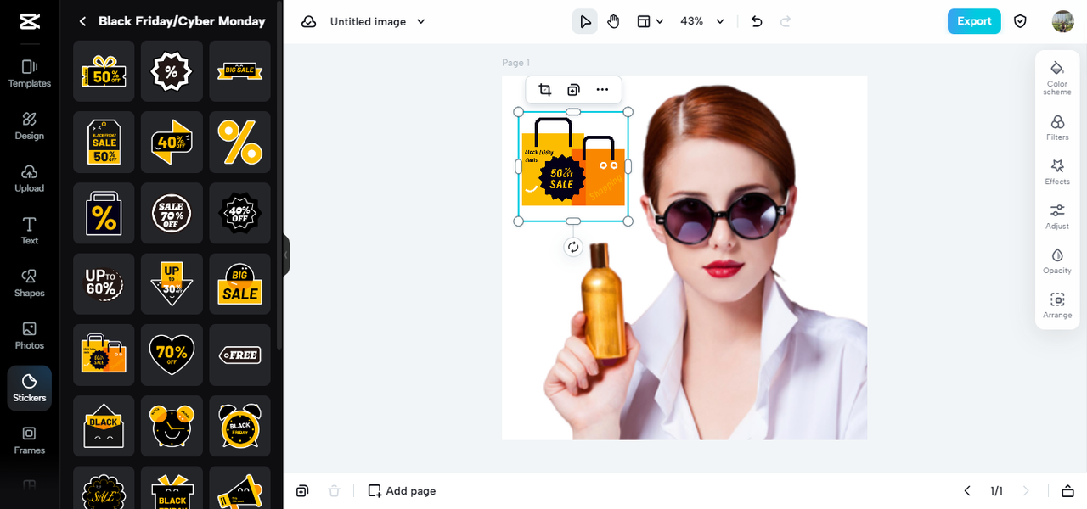Open the Effects panel
Image resolution: width=1087 pixels, height=509 pixels.
(1057, 172)
